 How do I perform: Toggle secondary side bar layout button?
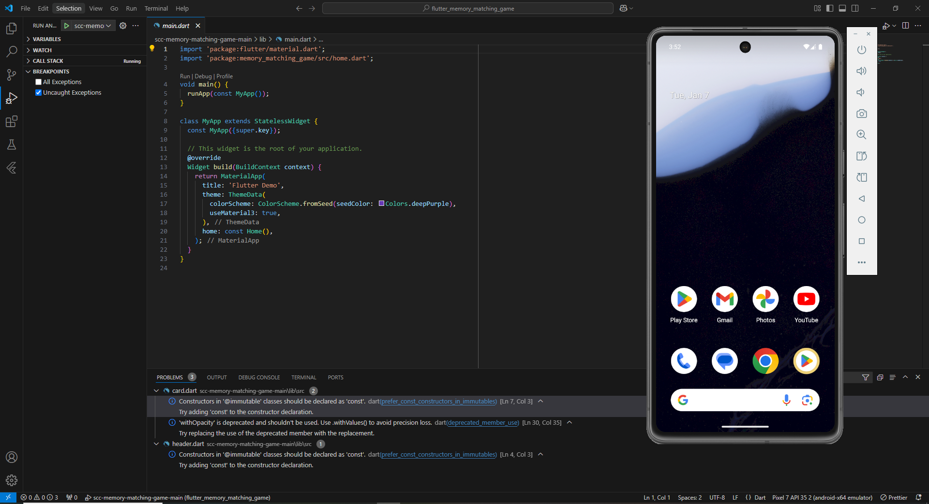(855, 8)
